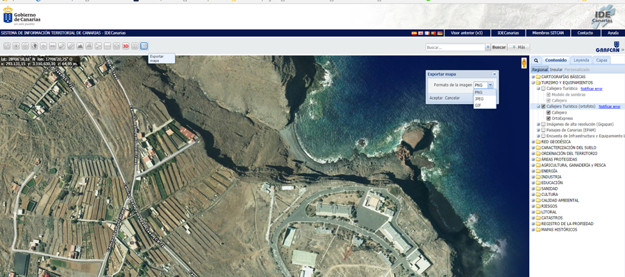Switch language with the French flag
This screenshot has width=625, height=277.
pyautogui.click(x=427, y=33)
